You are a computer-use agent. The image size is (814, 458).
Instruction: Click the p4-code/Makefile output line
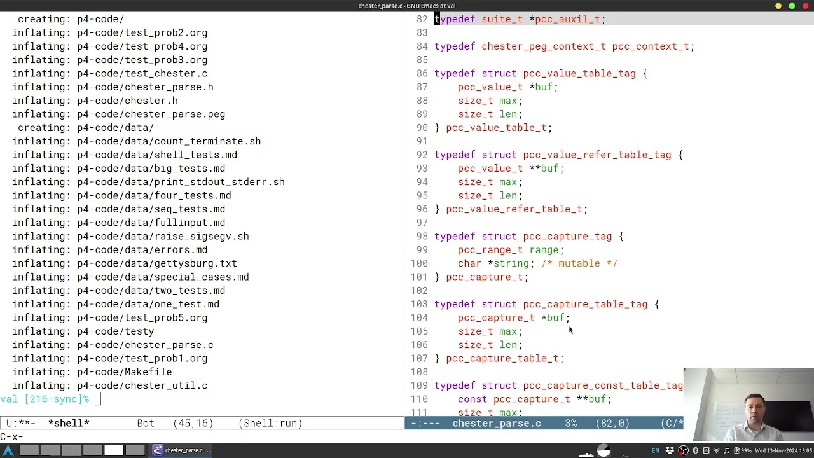(92, 372)
